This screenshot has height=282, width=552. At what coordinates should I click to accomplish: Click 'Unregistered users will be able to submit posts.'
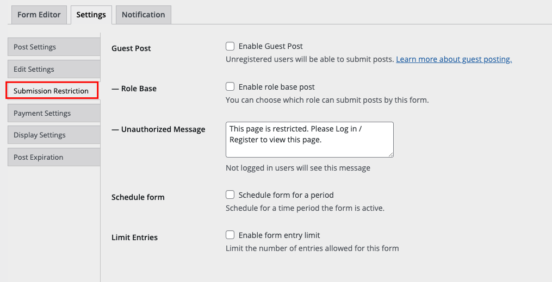coord(310,59)
